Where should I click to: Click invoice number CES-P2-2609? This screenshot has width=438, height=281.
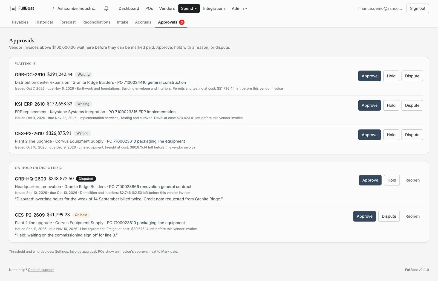[30, 215]
